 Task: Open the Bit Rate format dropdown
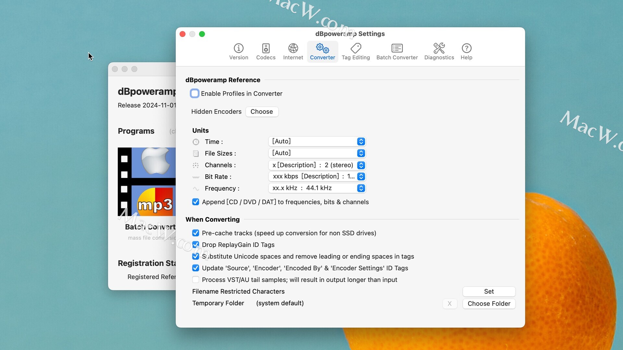(317, 177)
